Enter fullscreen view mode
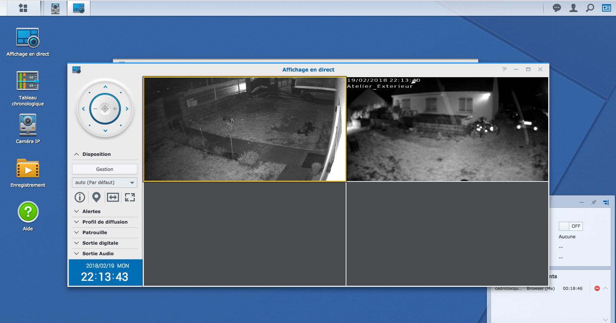This screenshot has width=616, height=323. tap(130, 197)
